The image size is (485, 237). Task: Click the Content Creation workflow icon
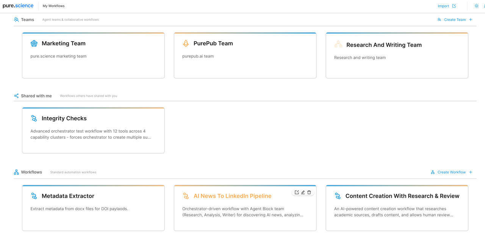click(338, 196)
